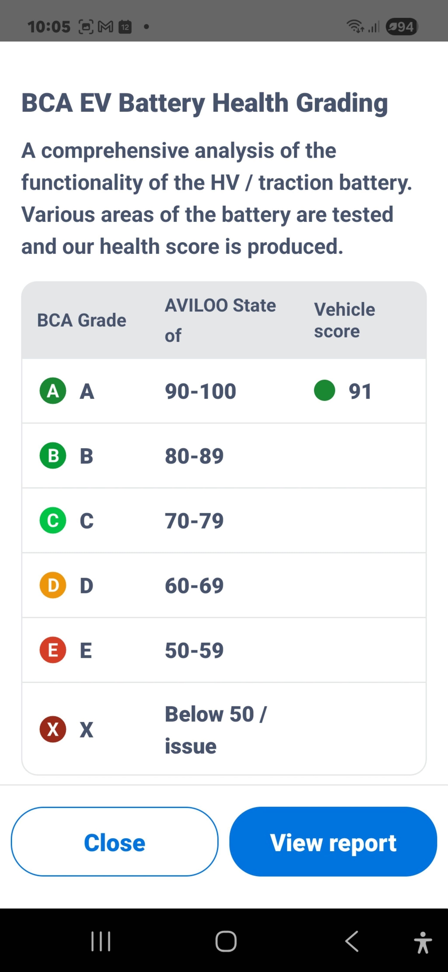Tap the grade B badge icon
Image resolution: width=448 pixels, height=972 pixels.
pos(53,455)
